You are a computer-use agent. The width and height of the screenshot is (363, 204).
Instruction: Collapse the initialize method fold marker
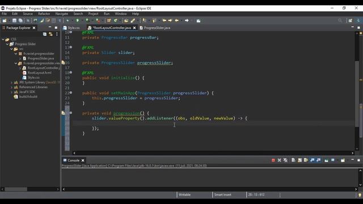[x=71, y=73]
